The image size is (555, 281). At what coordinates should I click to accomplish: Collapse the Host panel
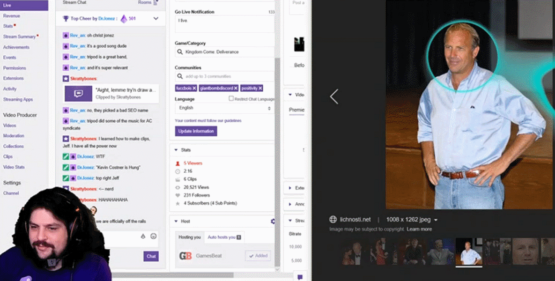[176, 221]
